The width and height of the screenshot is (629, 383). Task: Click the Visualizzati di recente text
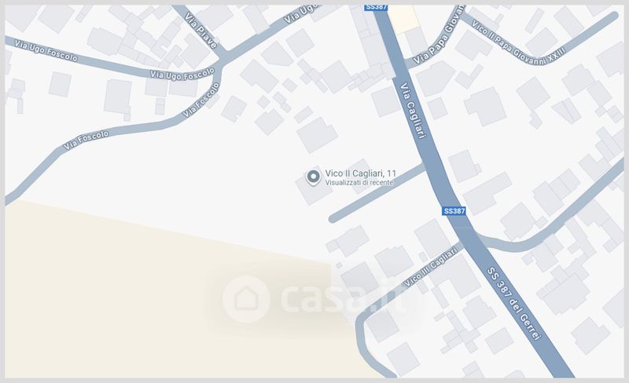[x=359, y=183]
